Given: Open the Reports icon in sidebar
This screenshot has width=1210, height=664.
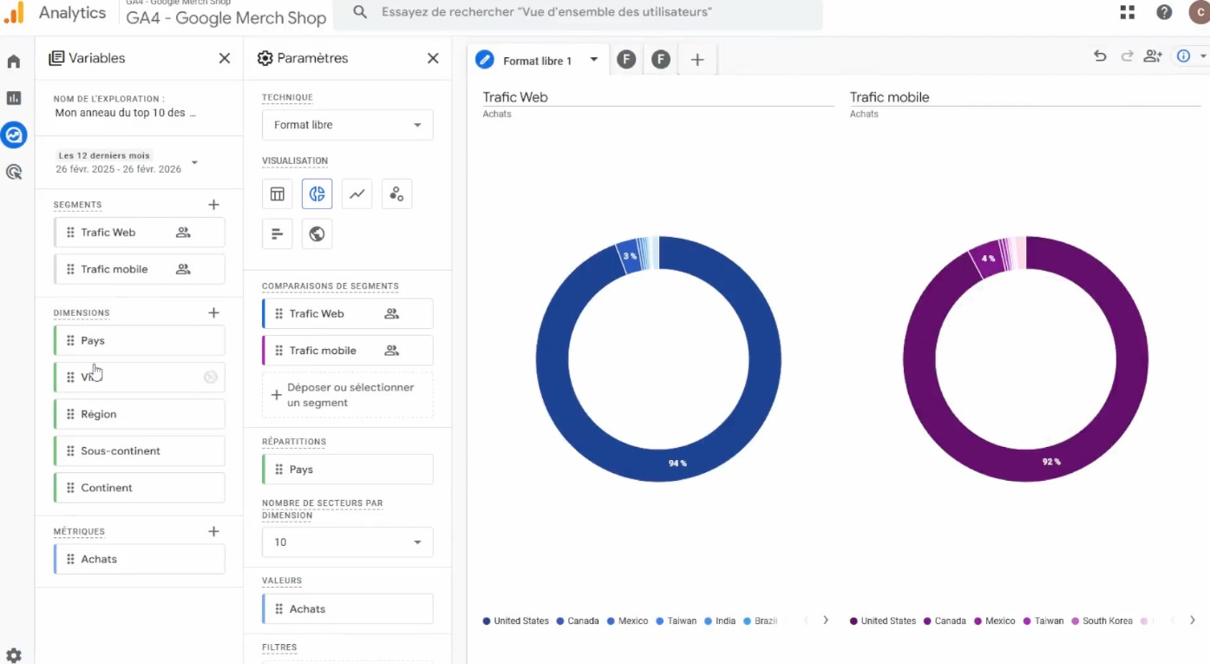Looking at the screenshot, I should pos(14,98).
